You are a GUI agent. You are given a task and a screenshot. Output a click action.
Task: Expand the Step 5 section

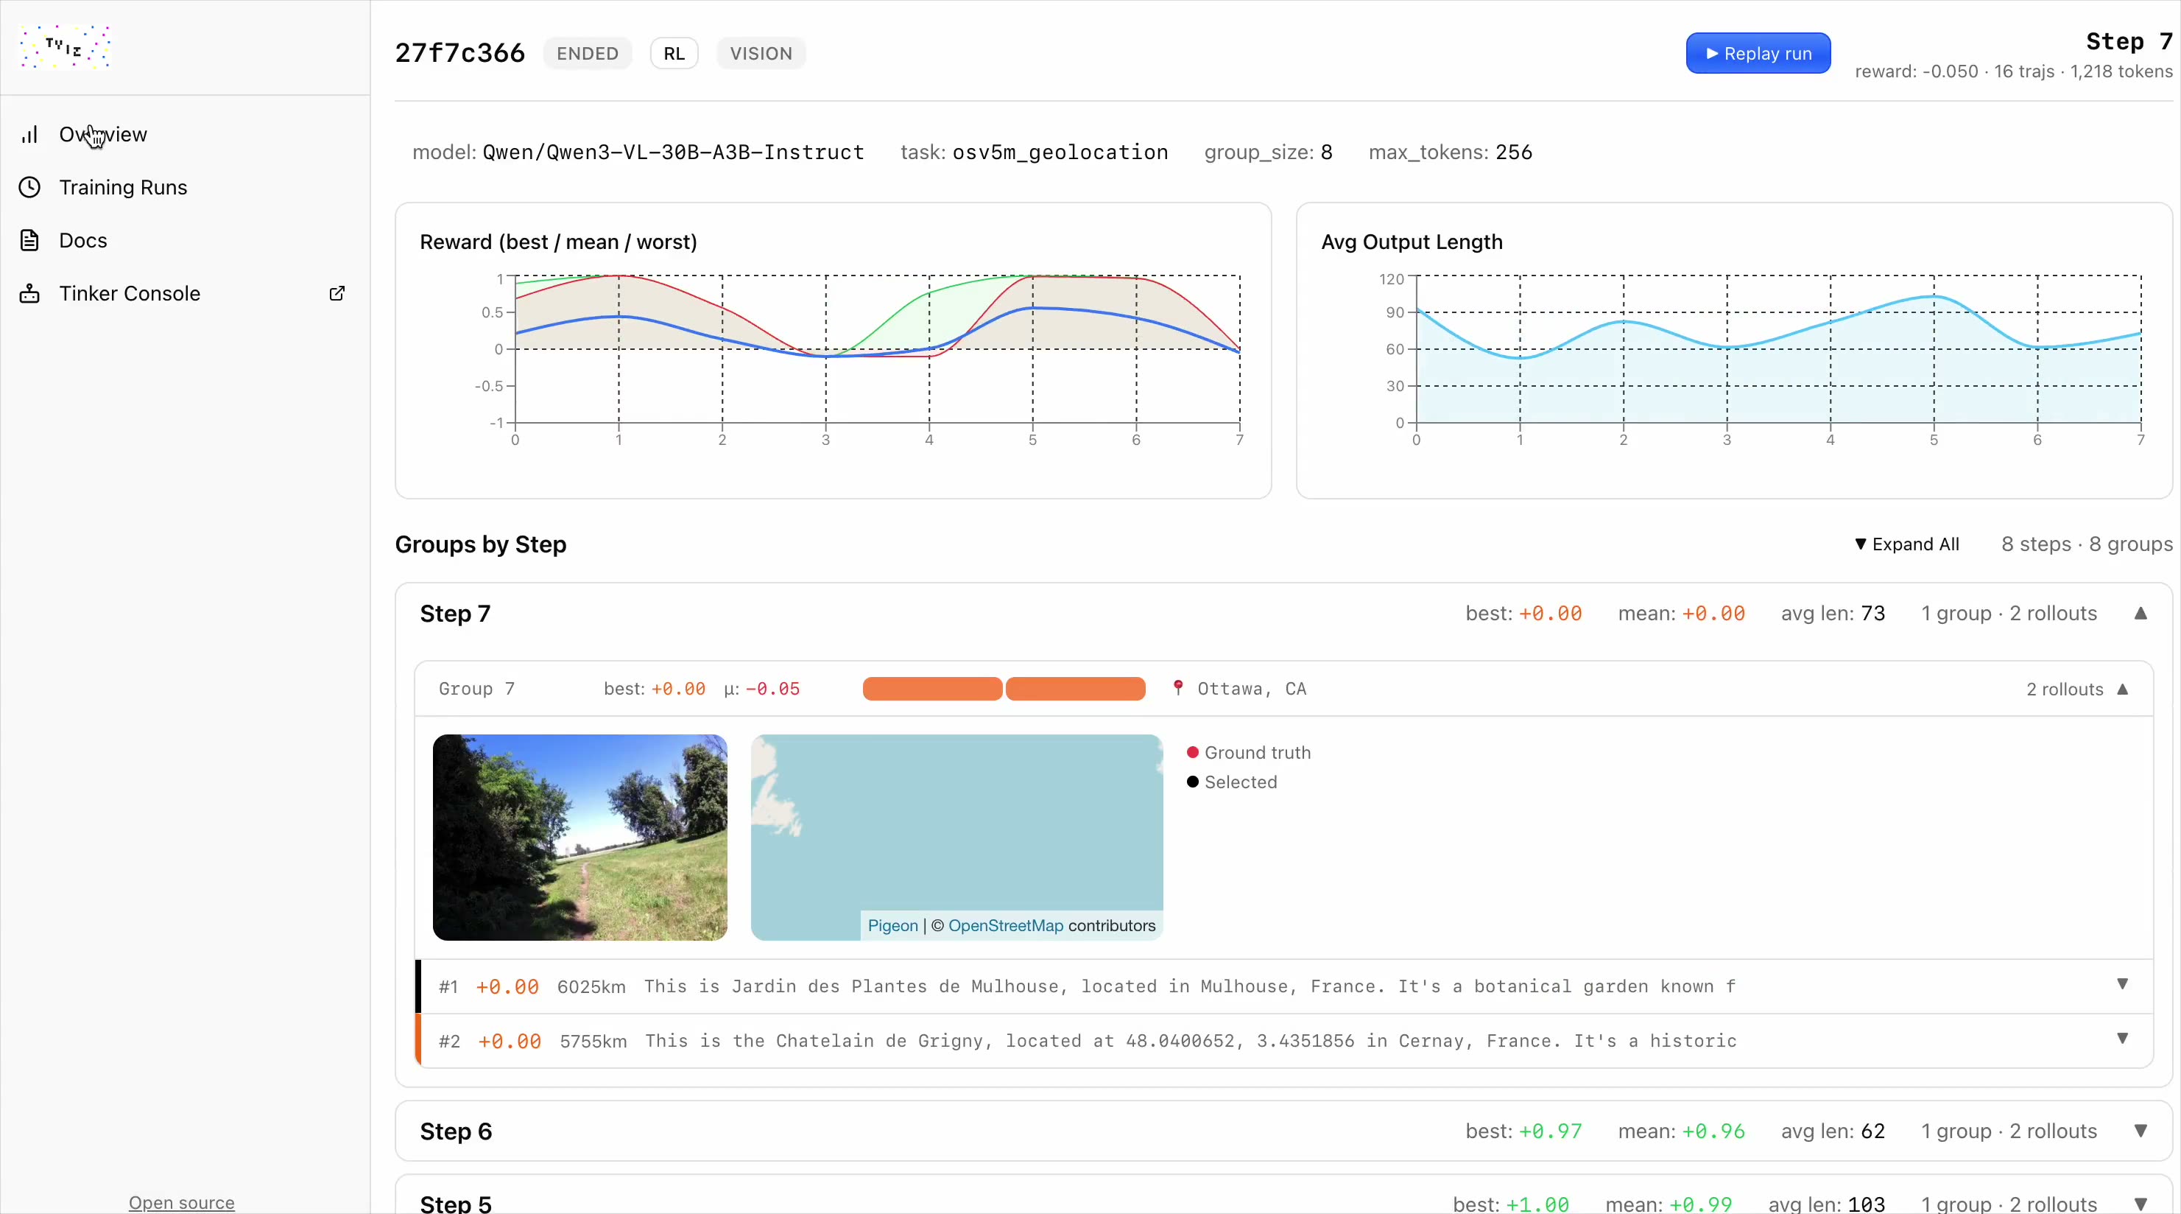tap(2140, 1204)
